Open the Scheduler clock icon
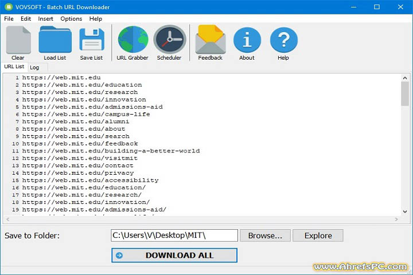This screenshot has height=275, width=413. 170,40
